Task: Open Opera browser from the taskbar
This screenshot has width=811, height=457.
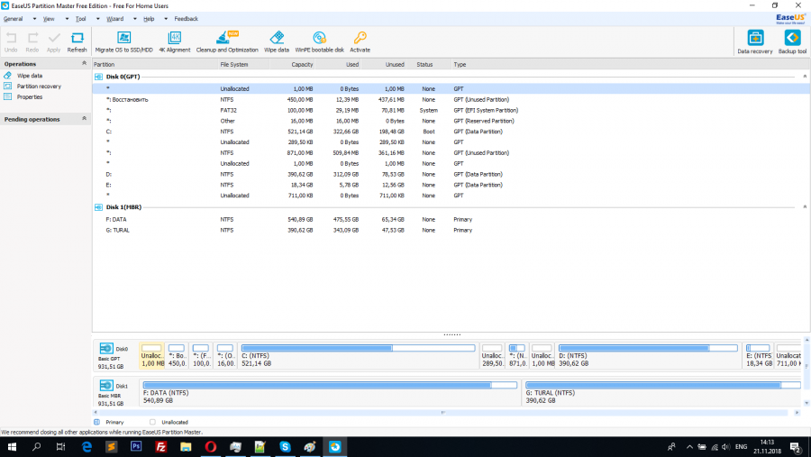Action: pyautogui.click(x=211, y=446)
